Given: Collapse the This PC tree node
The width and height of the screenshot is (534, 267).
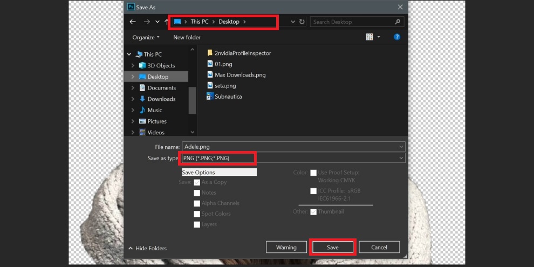Looking at the screenshot, I should click(129, 54).
